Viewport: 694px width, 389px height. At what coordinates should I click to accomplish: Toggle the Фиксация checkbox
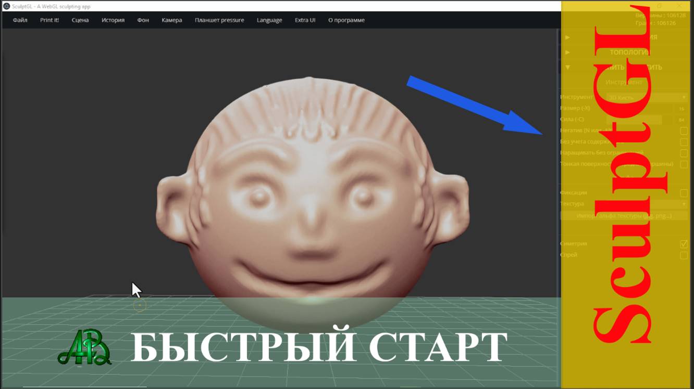click(684, 193)
